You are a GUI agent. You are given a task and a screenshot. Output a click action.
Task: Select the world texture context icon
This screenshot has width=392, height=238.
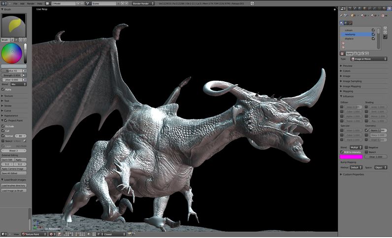pos(346,23)
